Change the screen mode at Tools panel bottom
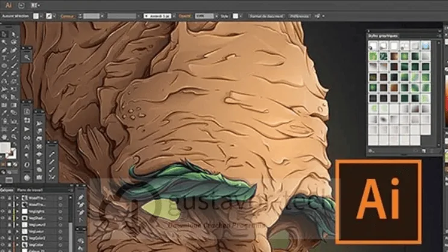448x252 pixels. pyautogui.click(x=9, y=180)
